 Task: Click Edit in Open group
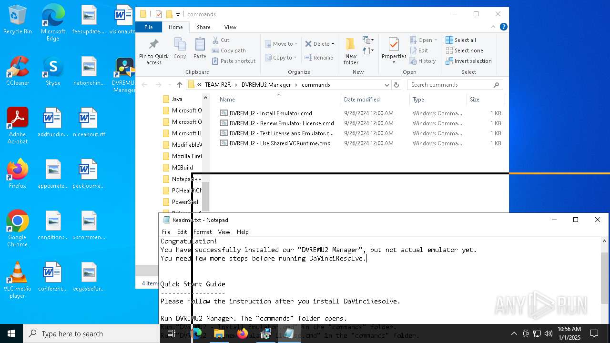pos(419,50)
